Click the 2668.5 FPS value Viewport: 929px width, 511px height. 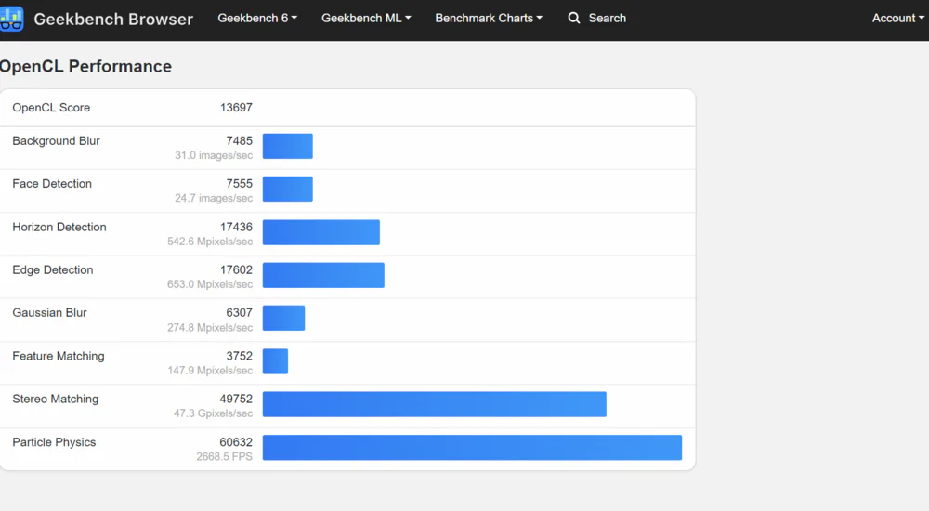225,456
